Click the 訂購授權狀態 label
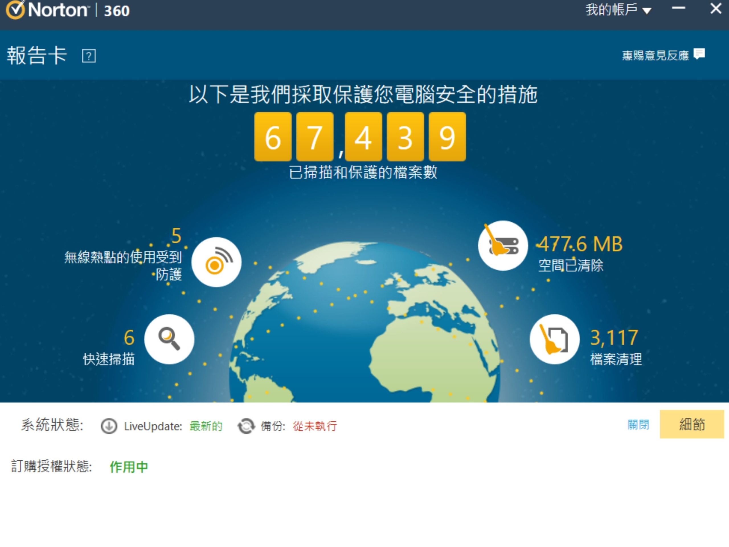This screenshot has height=547, width=729. tap(52, 467)
